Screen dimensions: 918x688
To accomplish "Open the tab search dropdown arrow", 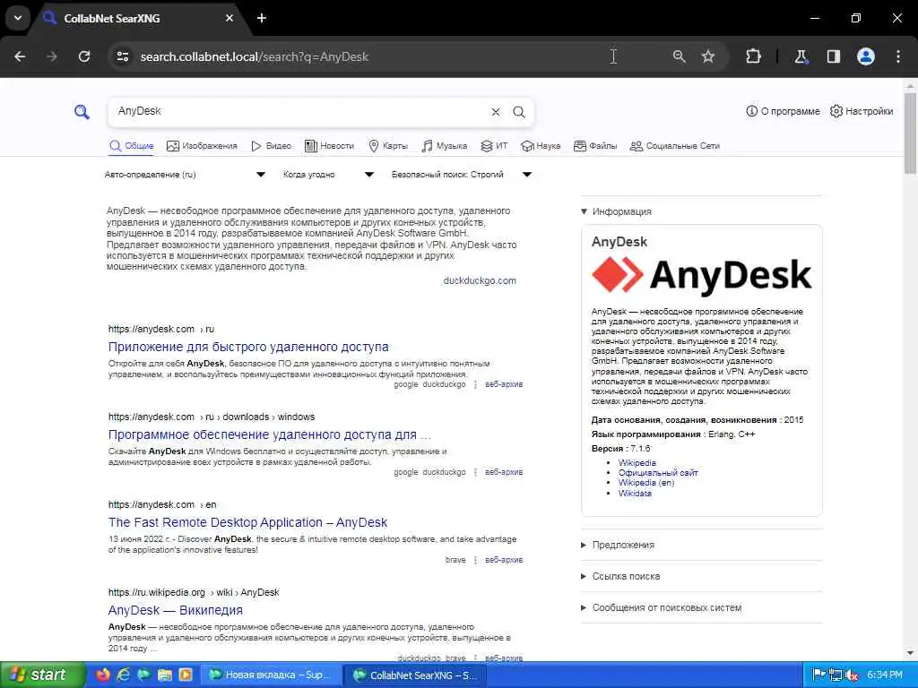I will 18,18.
